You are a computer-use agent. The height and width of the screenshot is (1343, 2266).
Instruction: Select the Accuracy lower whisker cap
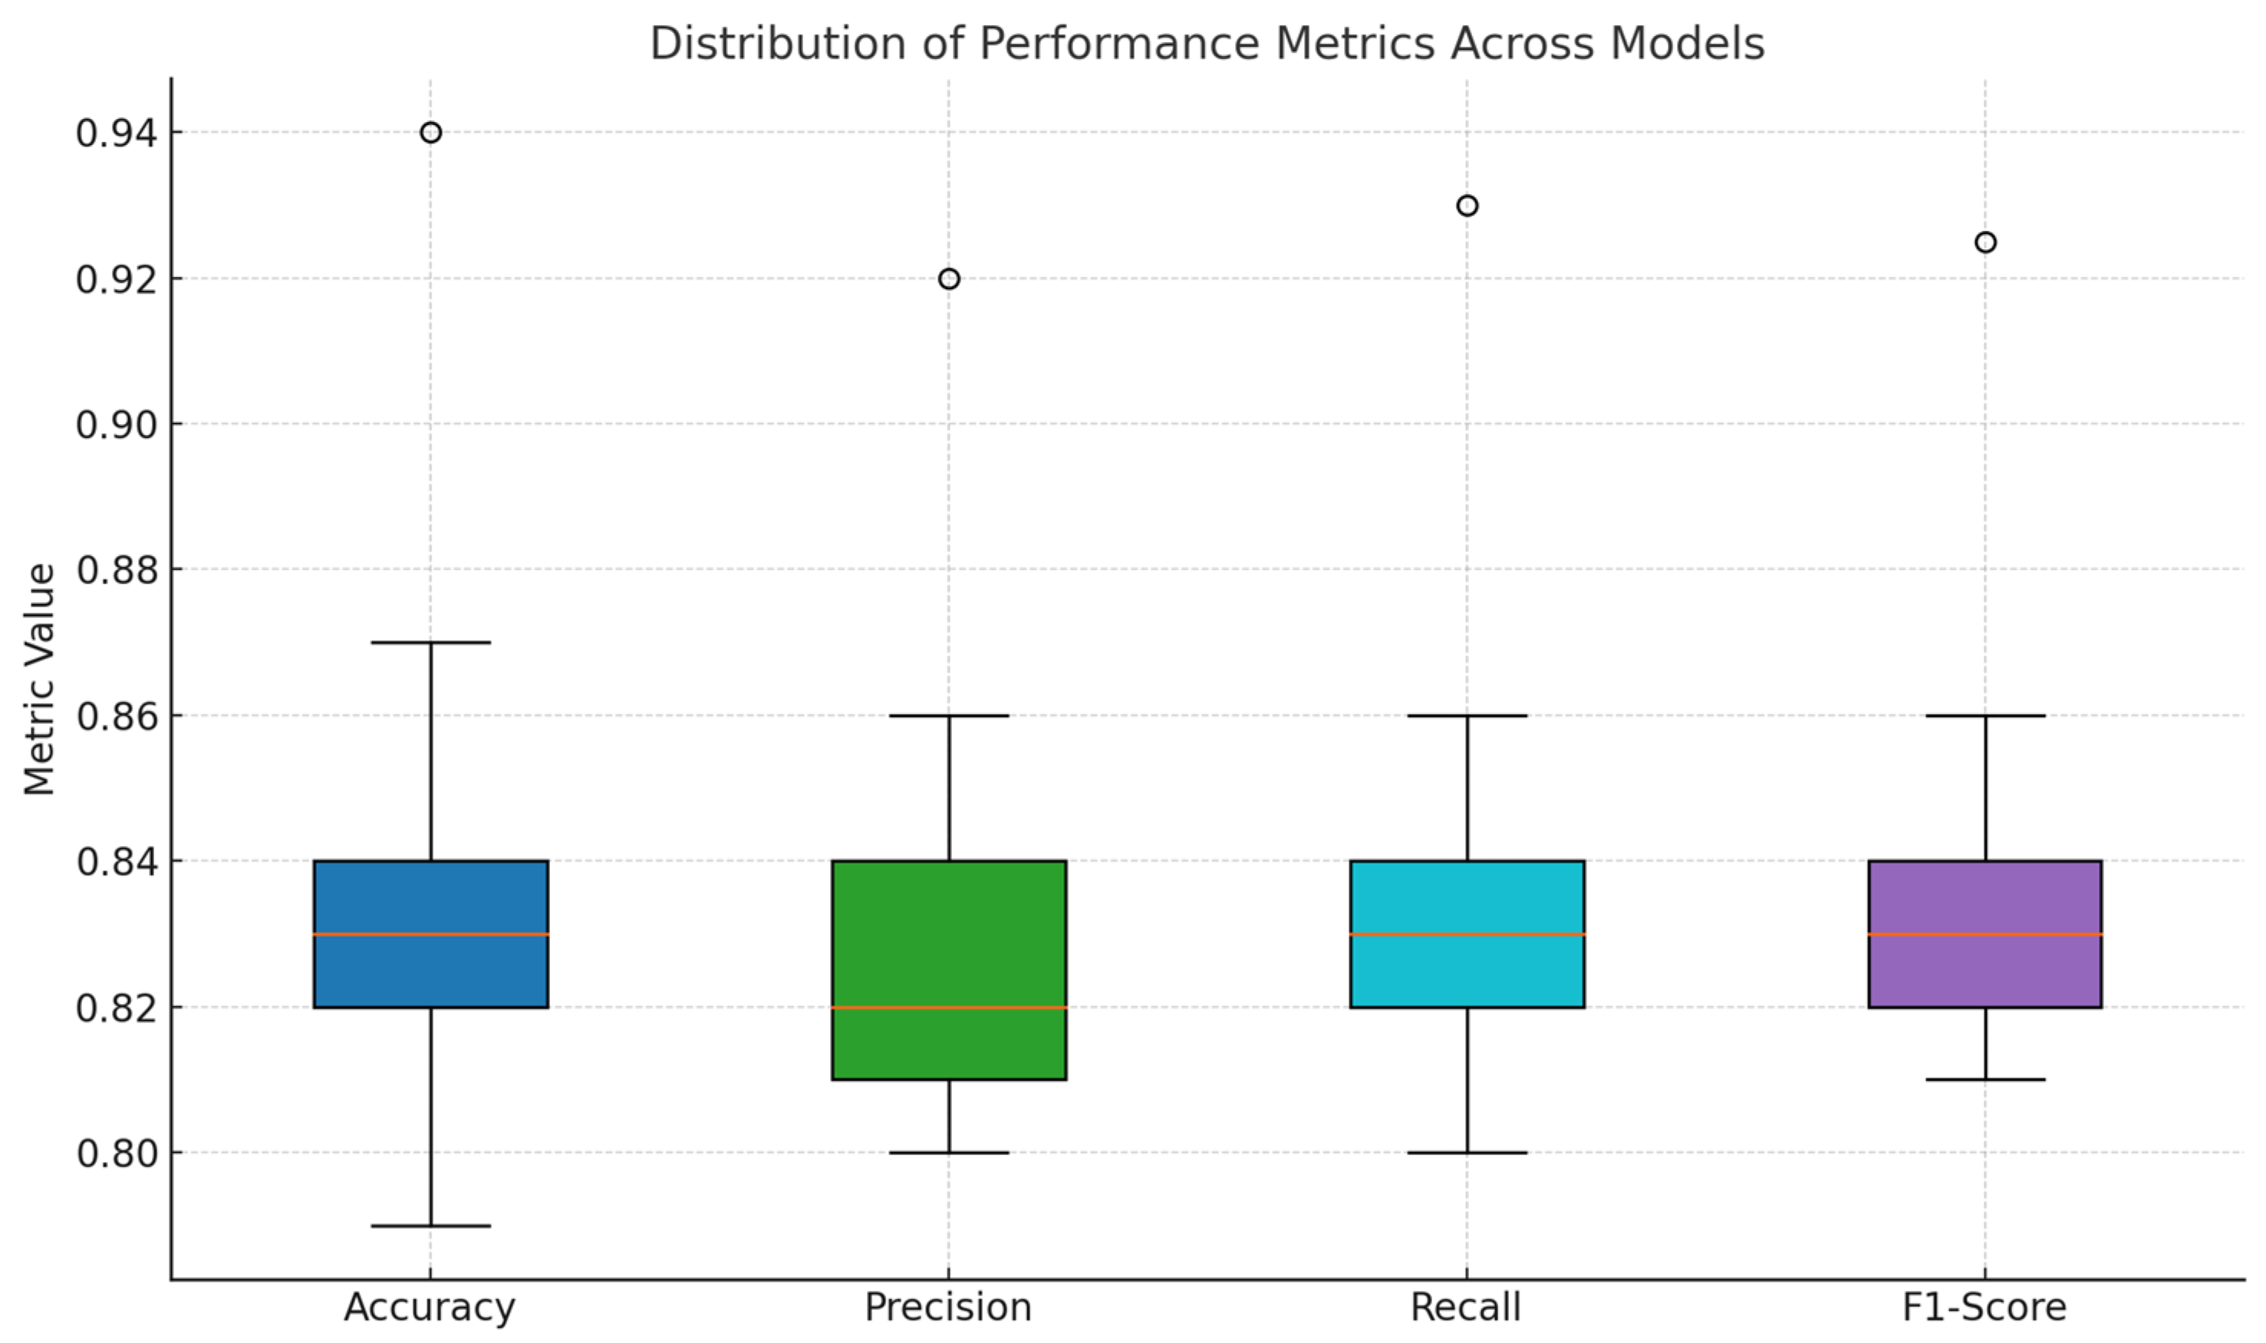[431, 1226]
